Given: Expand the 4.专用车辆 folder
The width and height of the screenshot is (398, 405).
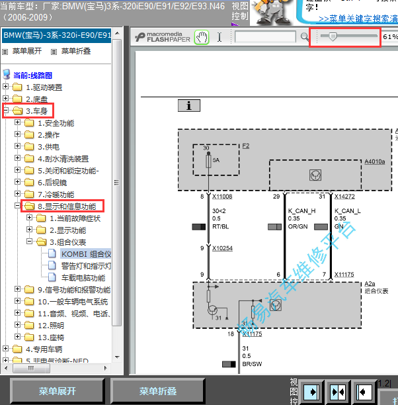Looking at the screenshot, I should point(5,348).
